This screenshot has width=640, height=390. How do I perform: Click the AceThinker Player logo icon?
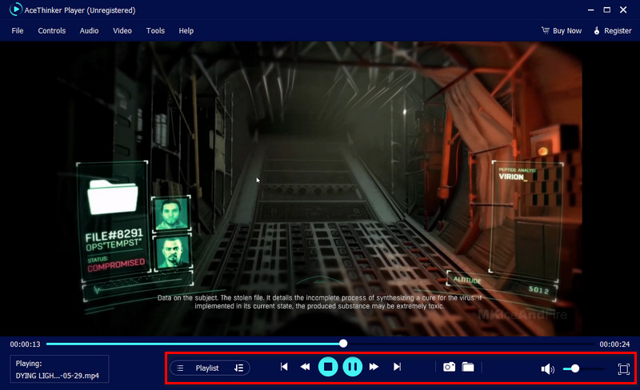(x=15, y=10)
